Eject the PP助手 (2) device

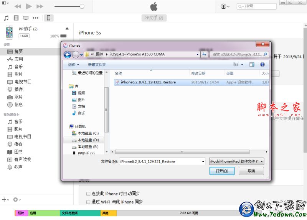(x=67, y=29)
